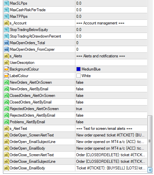This screenshot has width=154, height=175.
Task: Select the OrderOpen_EmailBody variable name
Action: (x=27, y=148)
